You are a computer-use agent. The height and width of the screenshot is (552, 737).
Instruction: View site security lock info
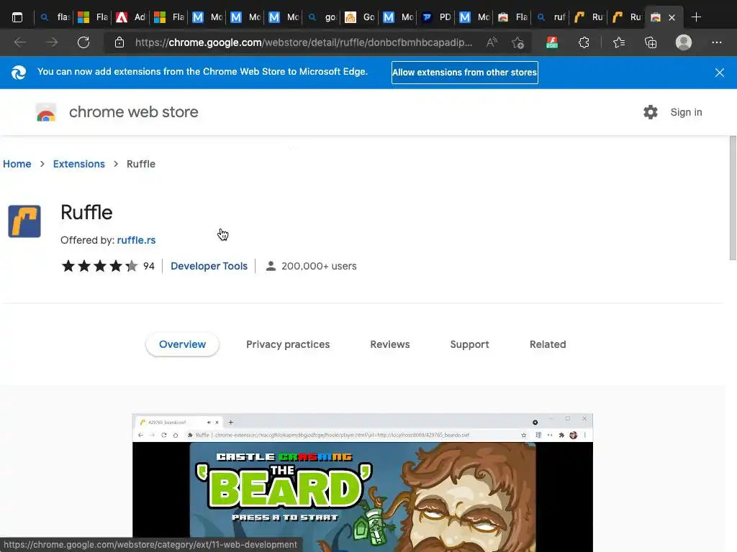click(119, 42)
